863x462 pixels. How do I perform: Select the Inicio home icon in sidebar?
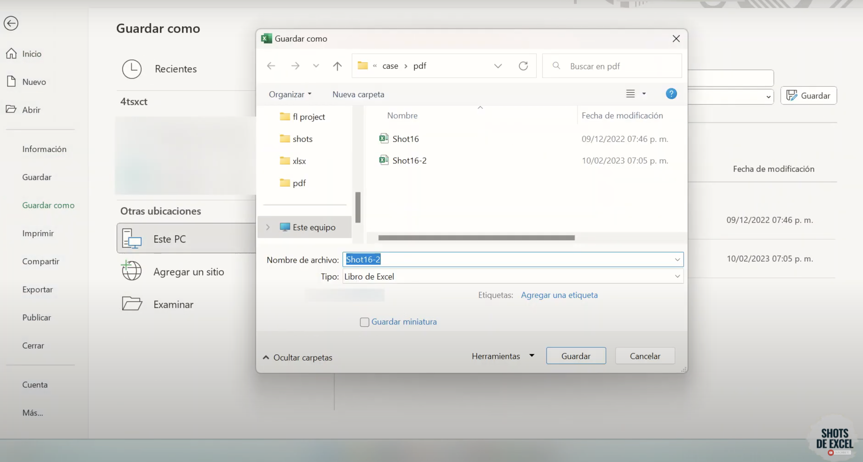point(11,53)
